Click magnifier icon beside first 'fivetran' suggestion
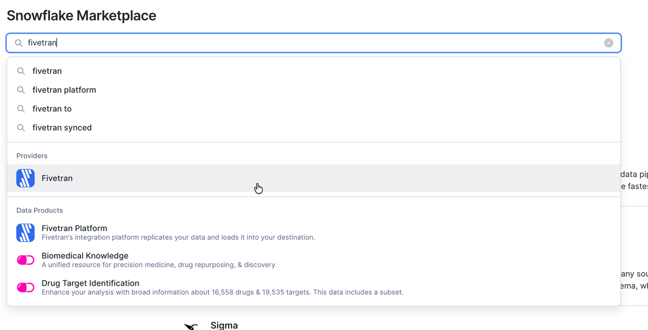This screenshot has width=648, height=330. 21,71
